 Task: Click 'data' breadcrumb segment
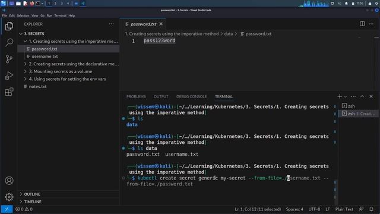[228, 34]
